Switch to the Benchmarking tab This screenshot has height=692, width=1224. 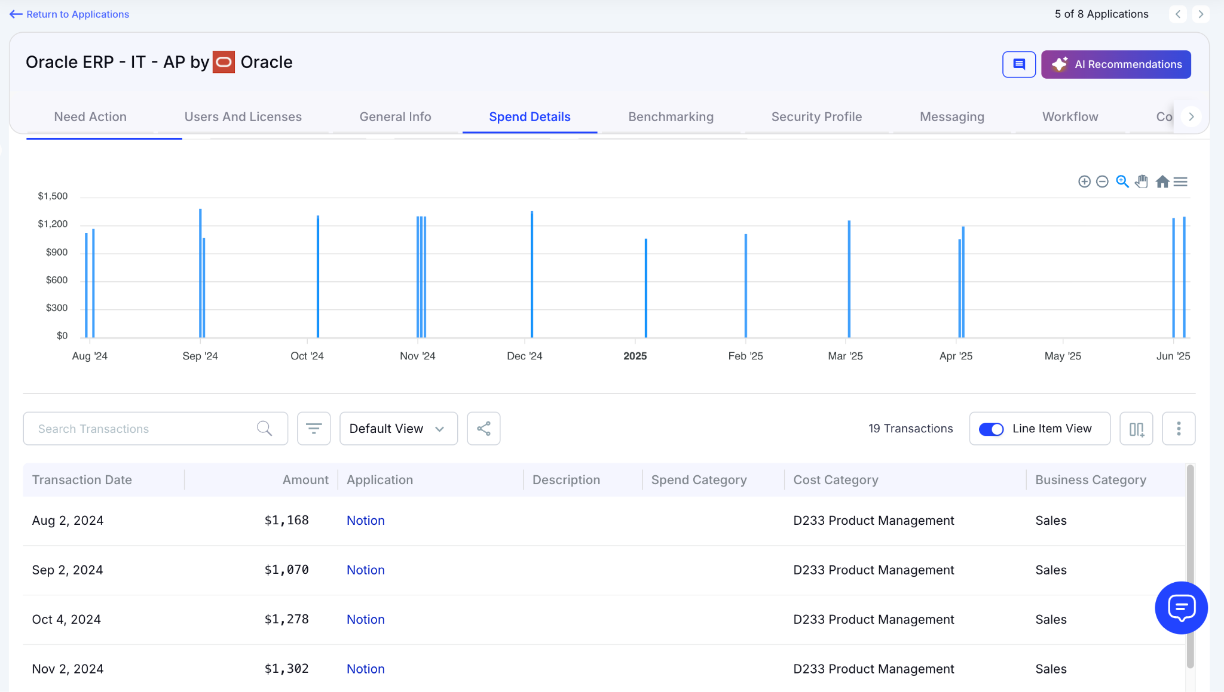[x=671, y=117]
